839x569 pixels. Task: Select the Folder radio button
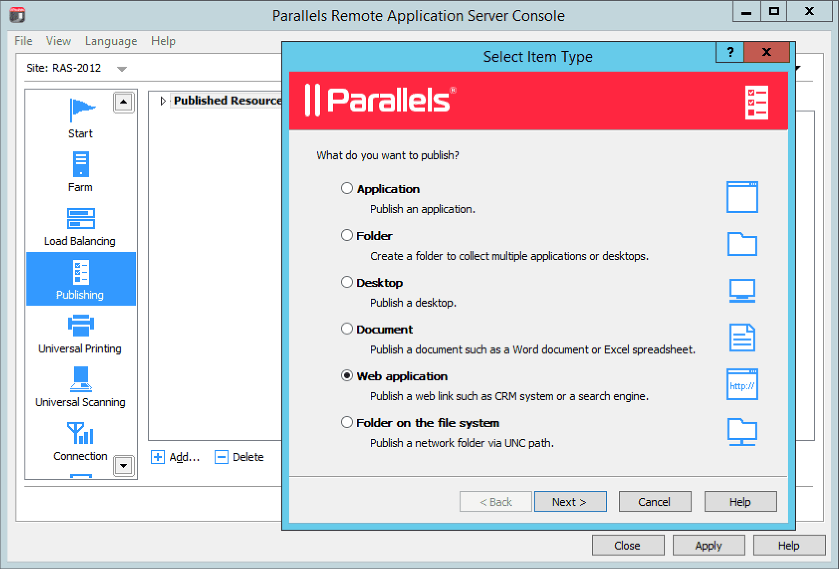(x=347, y=235)
